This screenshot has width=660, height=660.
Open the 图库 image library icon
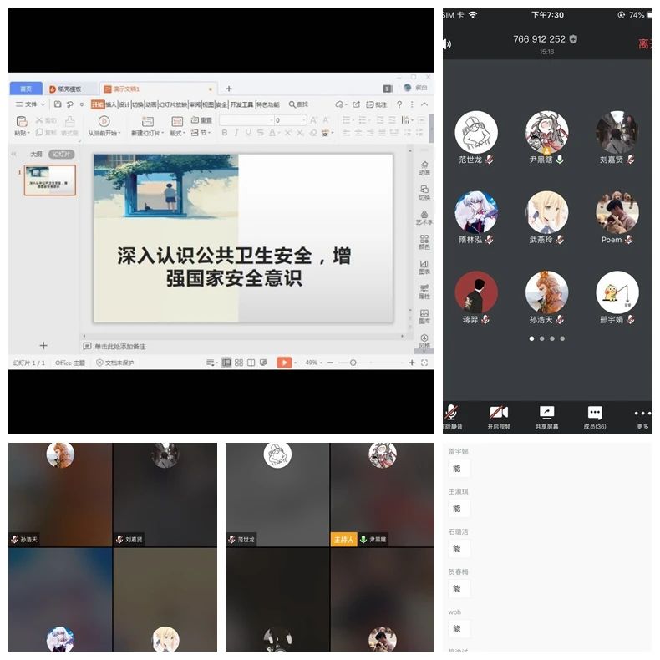(x=424, y=316)
